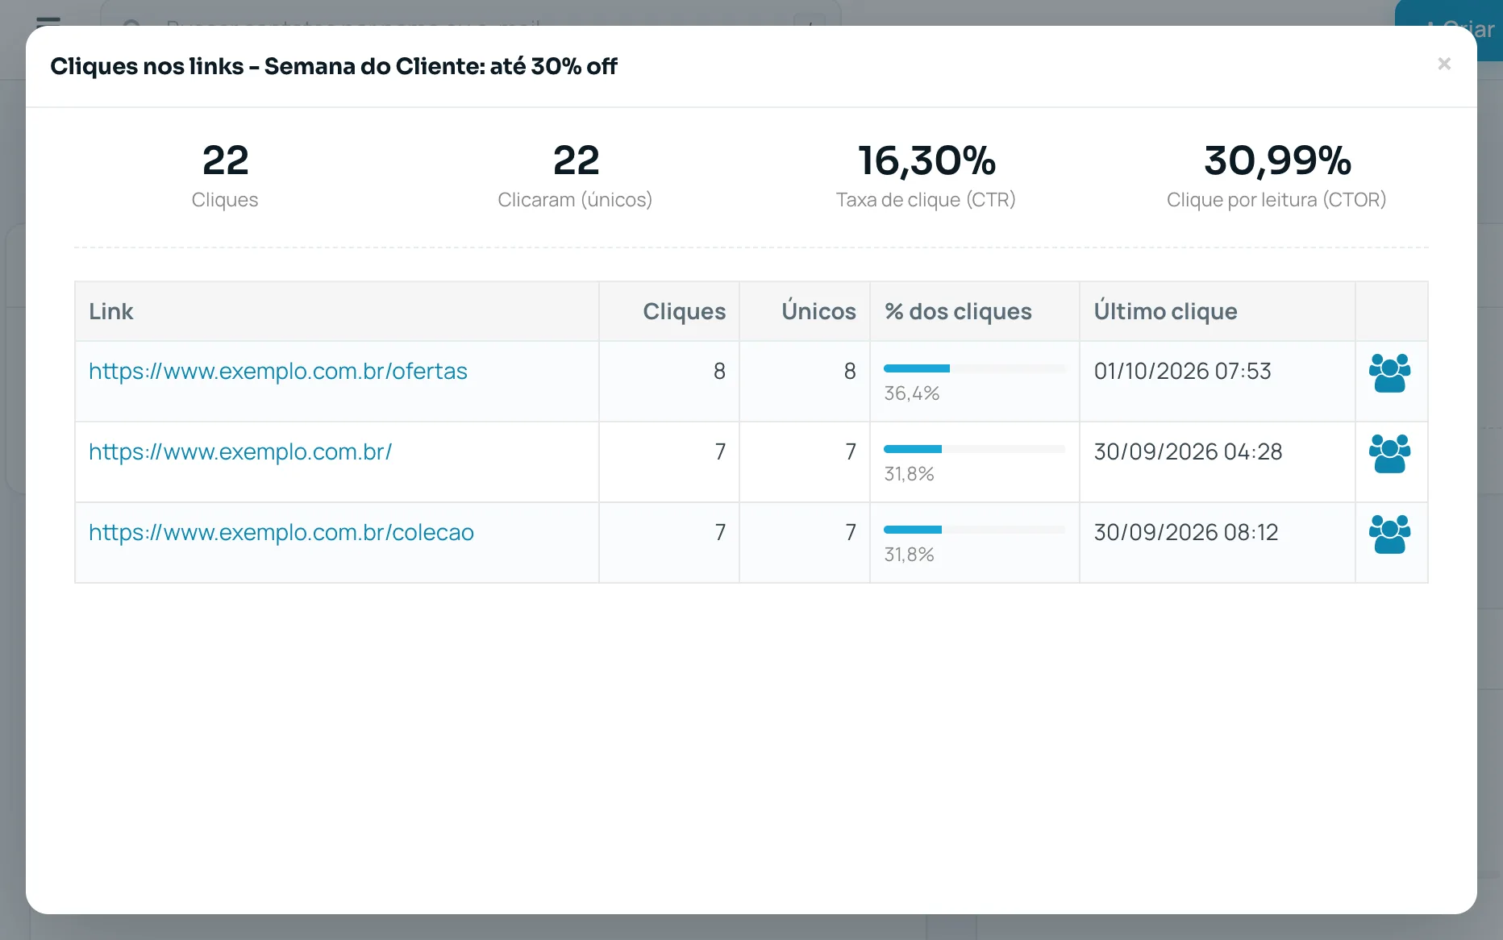Viewport: 1503px width, 940px height.
Task: Click the 36,4% percentage text
Action: pos(912,393)
